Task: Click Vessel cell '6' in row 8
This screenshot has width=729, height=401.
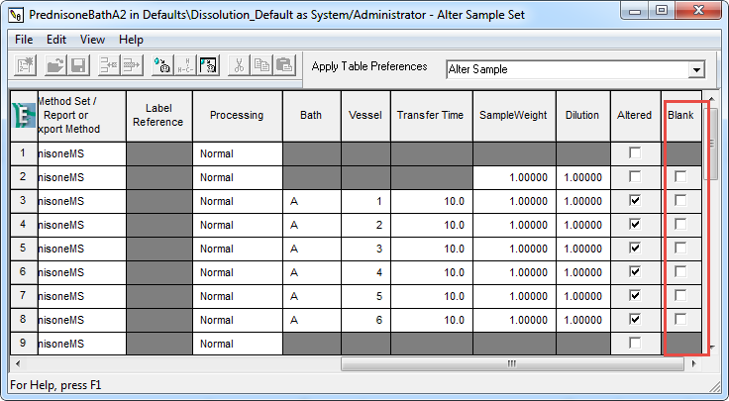Action: pos(365,320)
